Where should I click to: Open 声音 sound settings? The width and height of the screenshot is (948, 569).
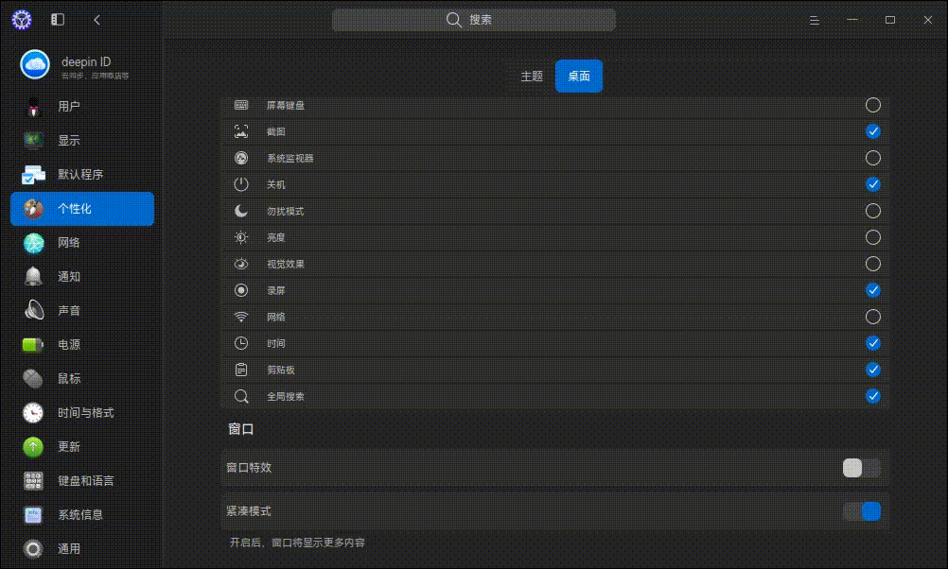82,310
